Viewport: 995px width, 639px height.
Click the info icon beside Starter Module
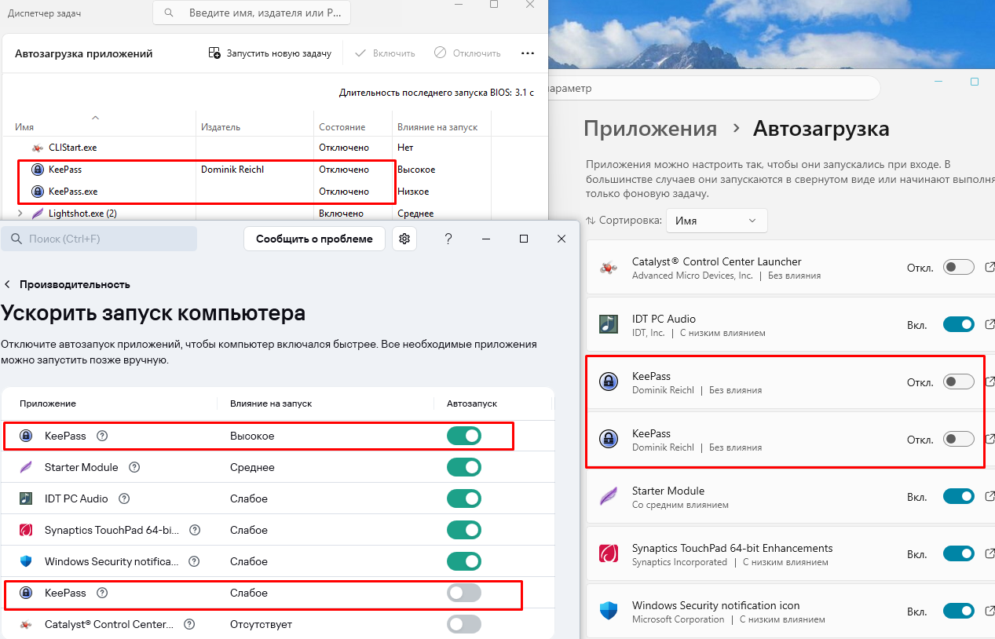click(134, 467)
